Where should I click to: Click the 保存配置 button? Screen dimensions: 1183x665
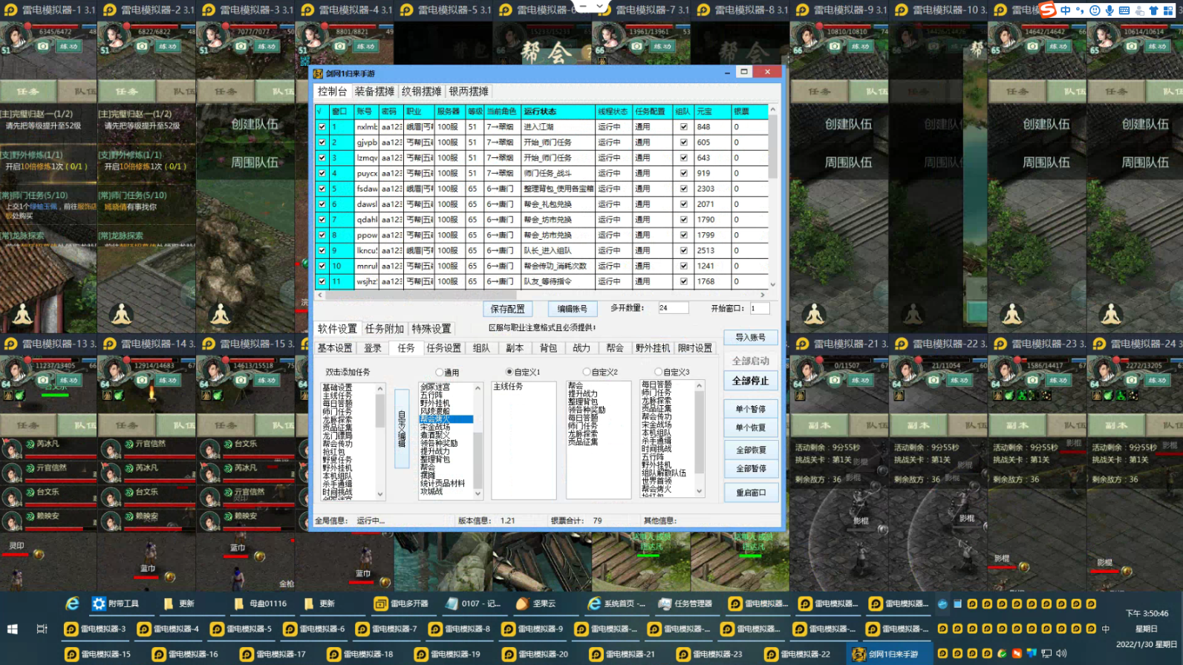point(508,309)
